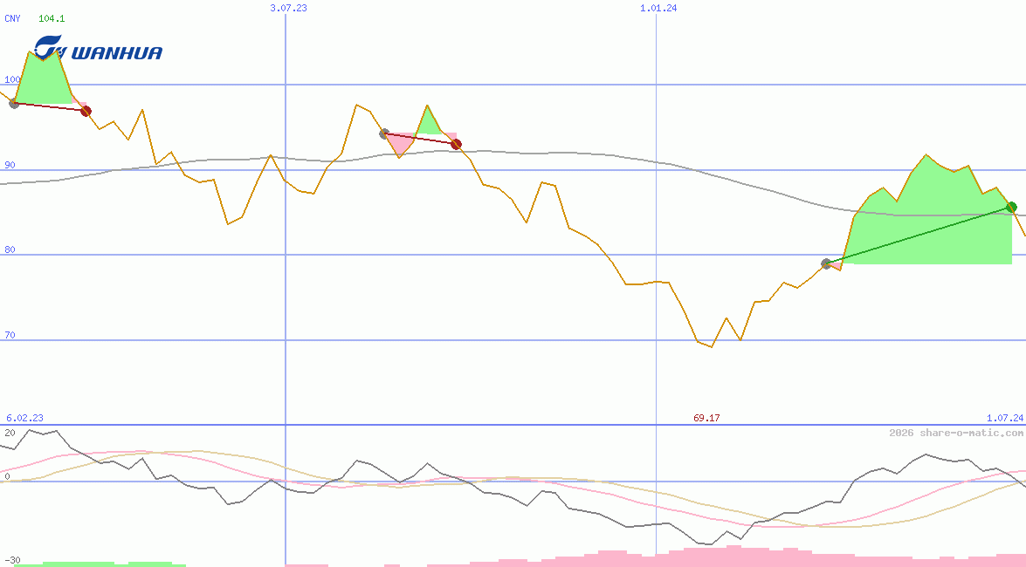Click the green endpoint marker on the trendline
The image size is (1026, 567).
pos(1011,207)
